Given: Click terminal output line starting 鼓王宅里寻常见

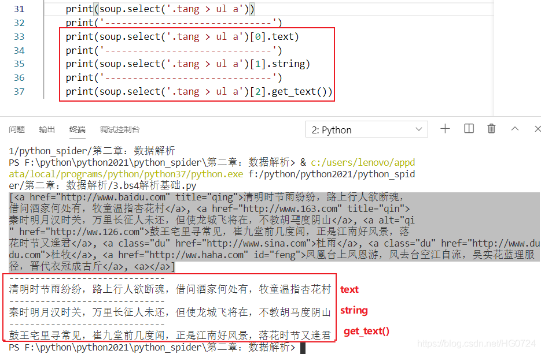Looking at the screenshot, I should pos(170,335).
